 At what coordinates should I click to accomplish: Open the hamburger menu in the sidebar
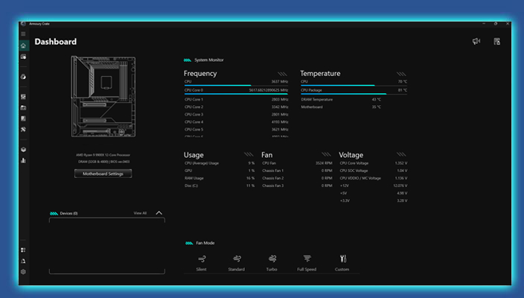tap(23, 34)
